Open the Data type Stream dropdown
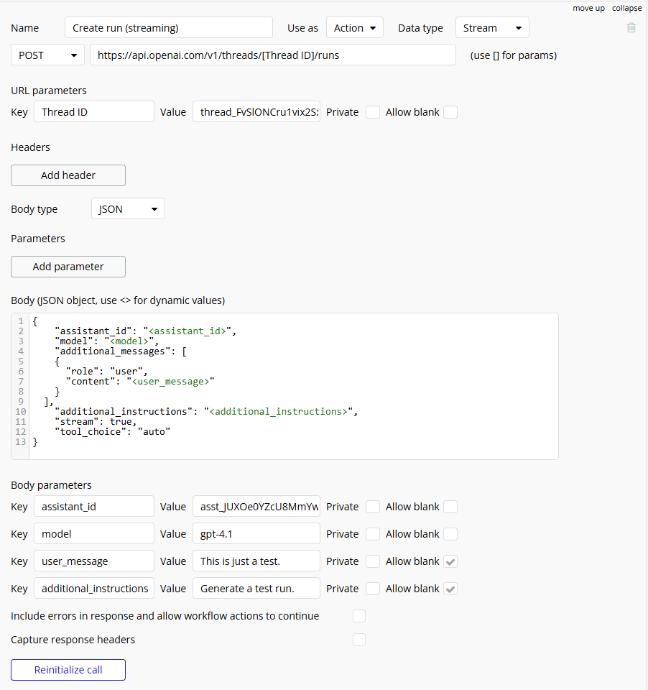 click(x=492, y=28)
